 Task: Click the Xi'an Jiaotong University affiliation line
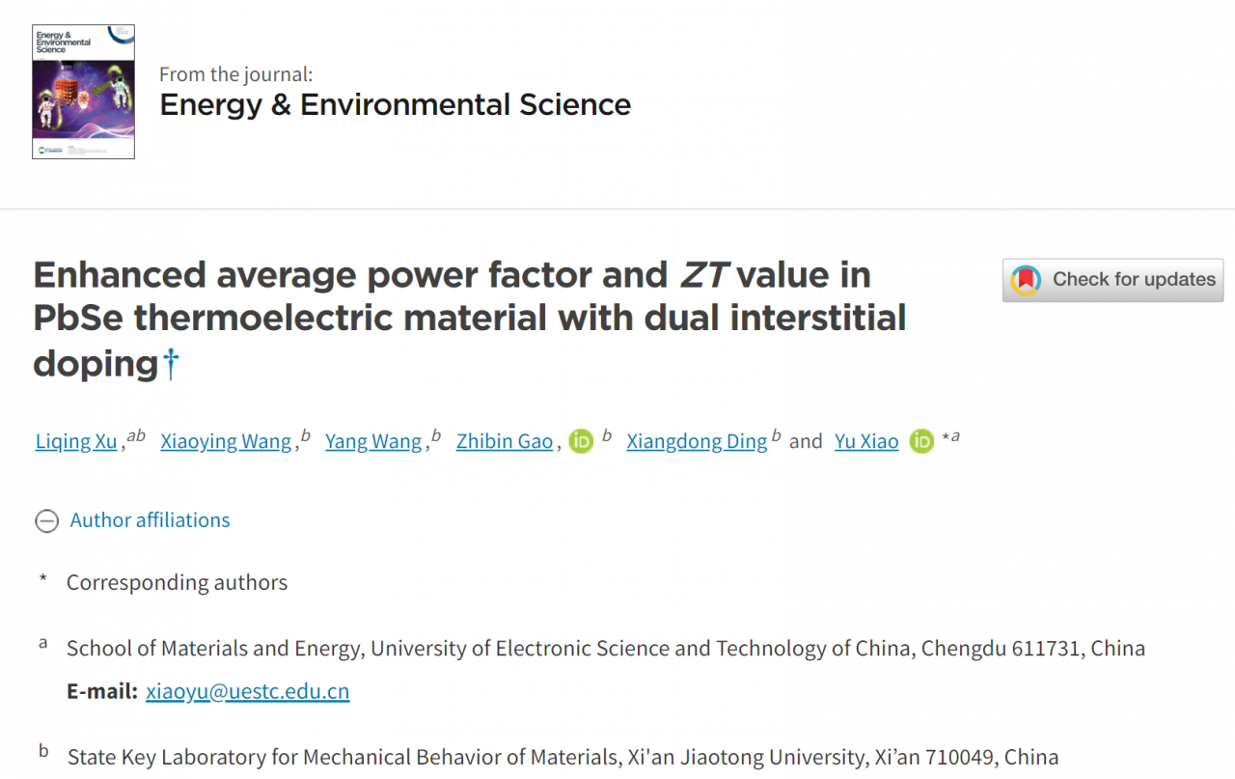coord(563,757)
